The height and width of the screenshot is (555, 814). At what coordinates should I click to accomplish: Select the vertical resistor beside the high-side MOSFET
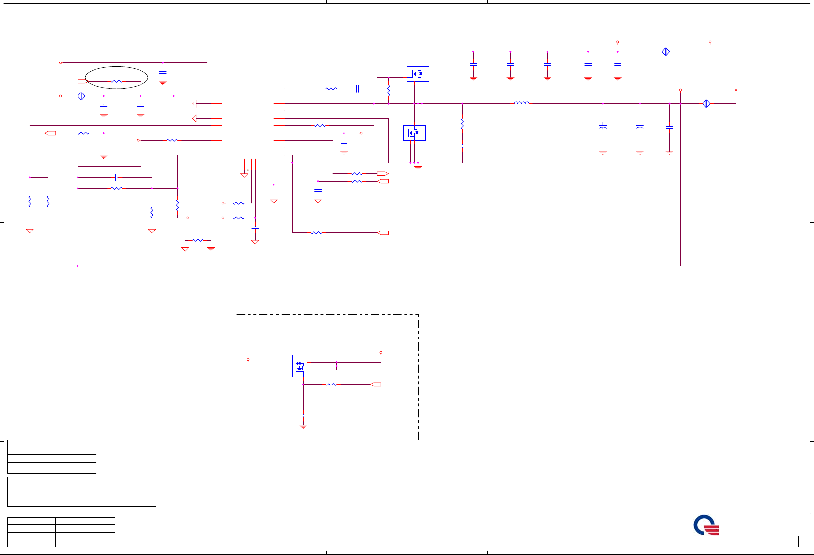coord(389,91)
